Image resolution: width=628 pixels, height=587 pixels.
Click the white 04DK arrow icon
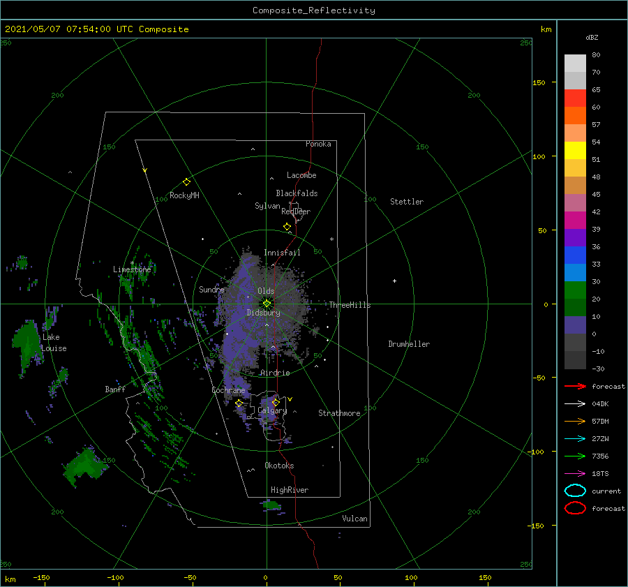(575, 404)
